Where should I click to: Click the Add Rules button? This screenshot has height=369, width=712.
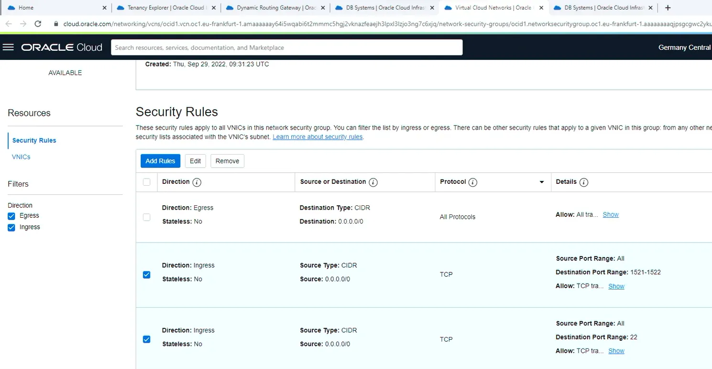pyautogui.click(x=160, y=161)
